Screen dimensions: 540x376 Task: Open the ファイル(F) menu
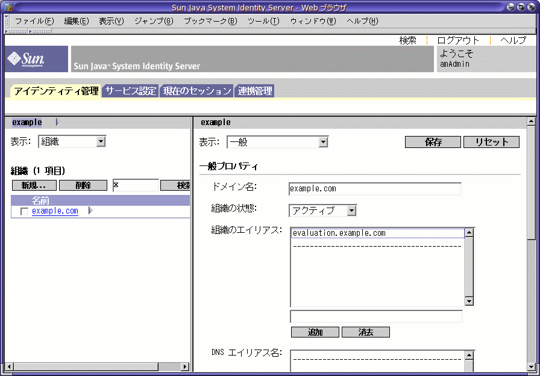34,21
